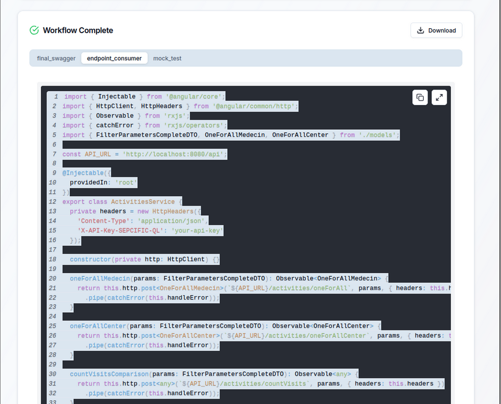Image resolution: width=501 pixels, height=404 pixels.
Task: Click the constructor keyword on line 18
Action: tap(91, 259)
